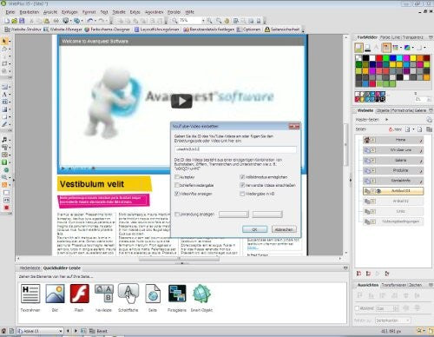434x337 pixels.
Task: Uncheck the Videoinfos anzeigen checkbox
Action: click(177, 194)
